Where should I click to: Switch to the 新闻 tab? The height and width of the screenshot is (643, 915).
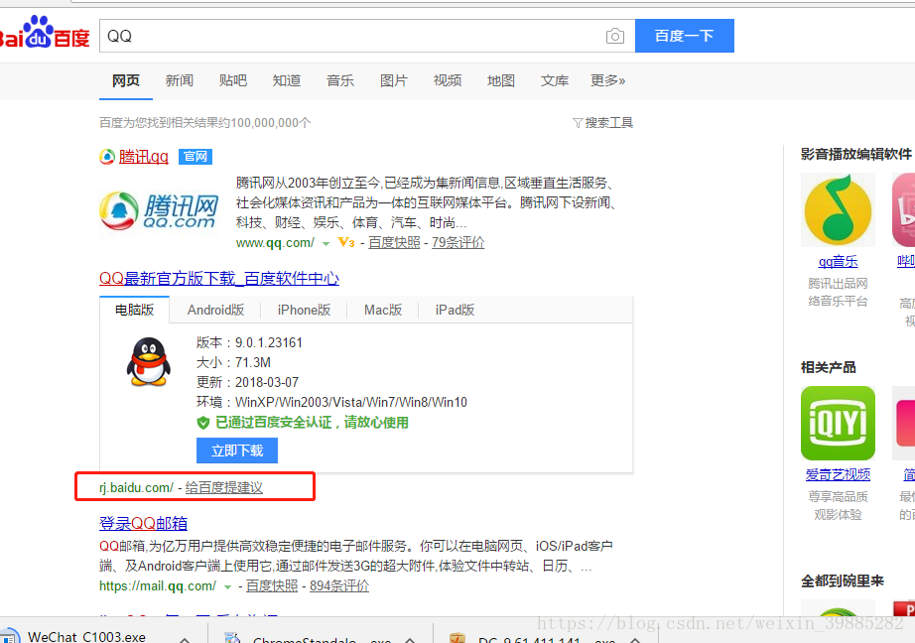coord(180,80)
